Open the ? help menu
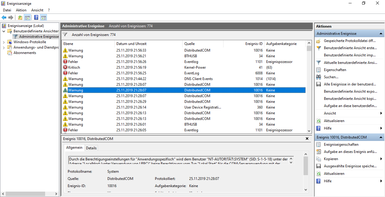The height and width of the screenshot is (197, 385). point(49,10)
